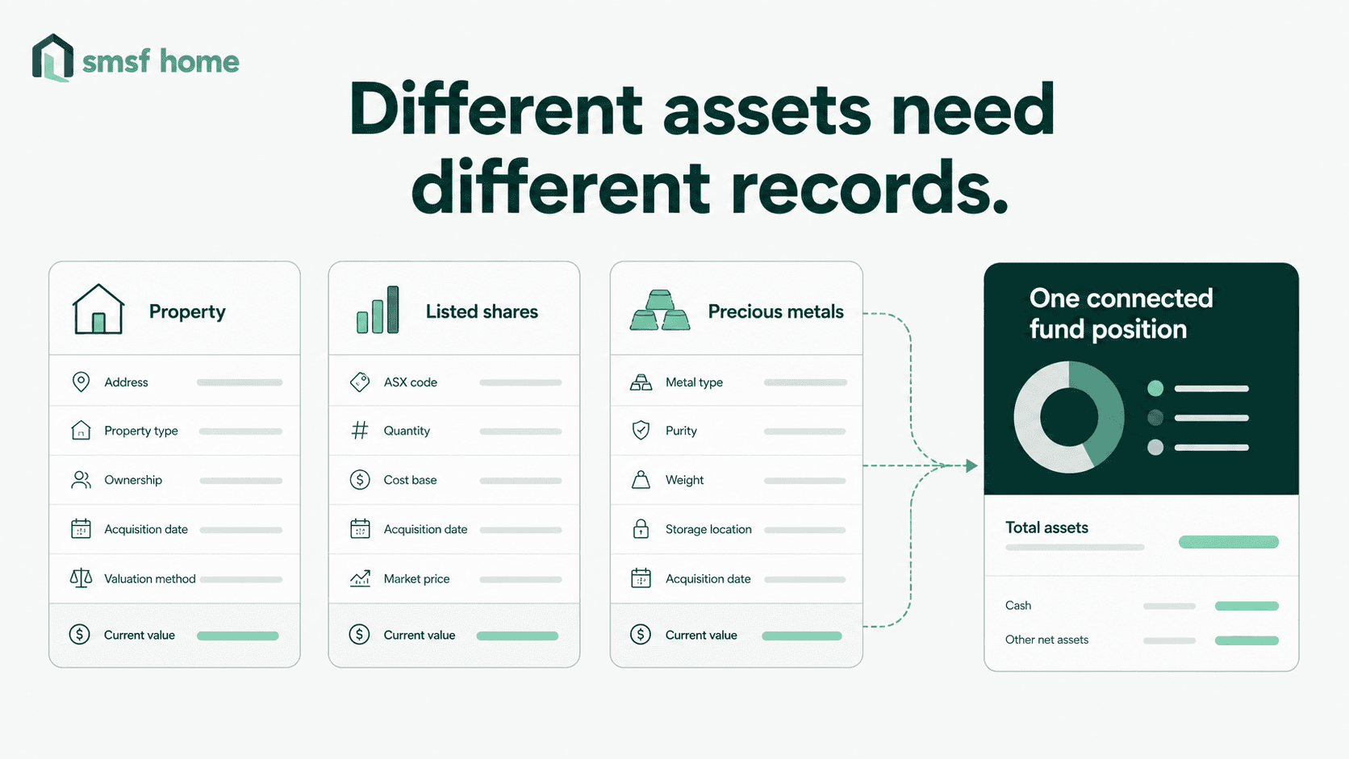
Task: Click the Weight field label
Action: click(x=684, y=480)
